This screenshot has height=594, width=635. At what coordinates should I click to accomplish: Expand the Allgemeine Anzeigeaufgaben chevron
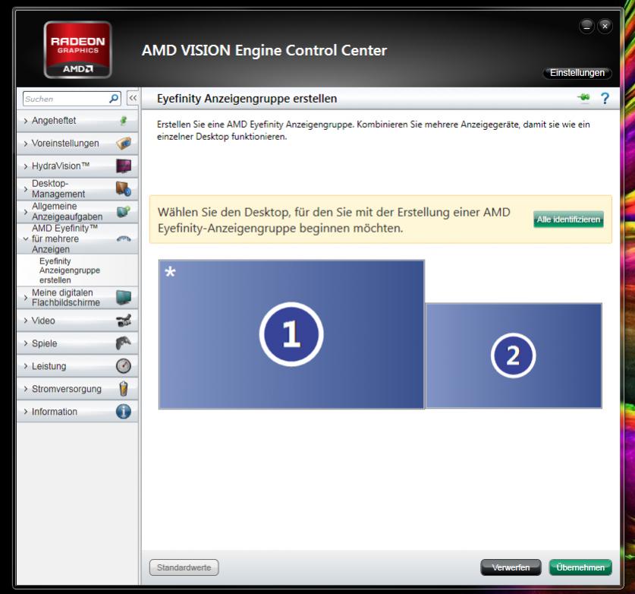[26, 212]
